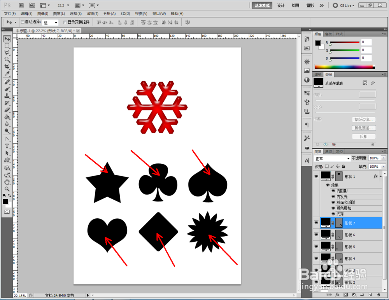Launch Adobe Bridge from top bar
The width and height of the screenshot is (389, 300).
click(21, 5)
